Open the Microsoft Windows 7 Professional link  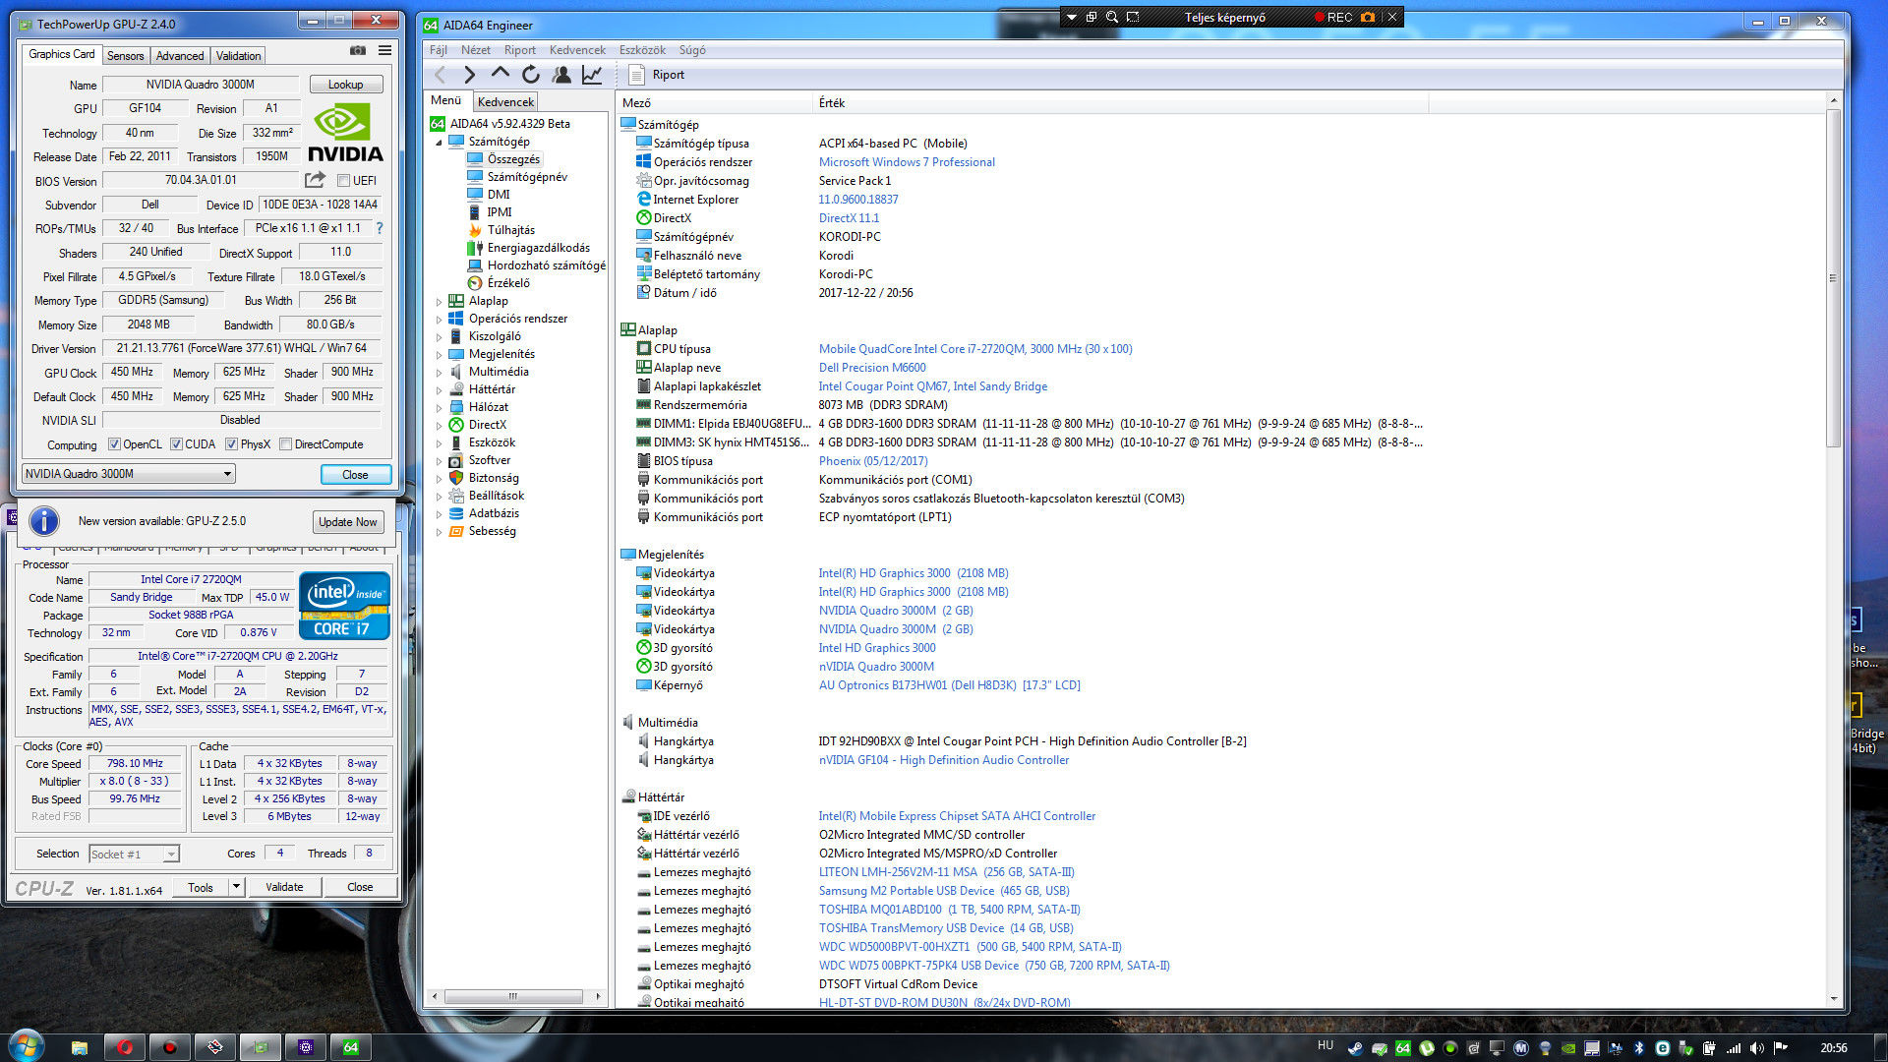pos(907,162)
